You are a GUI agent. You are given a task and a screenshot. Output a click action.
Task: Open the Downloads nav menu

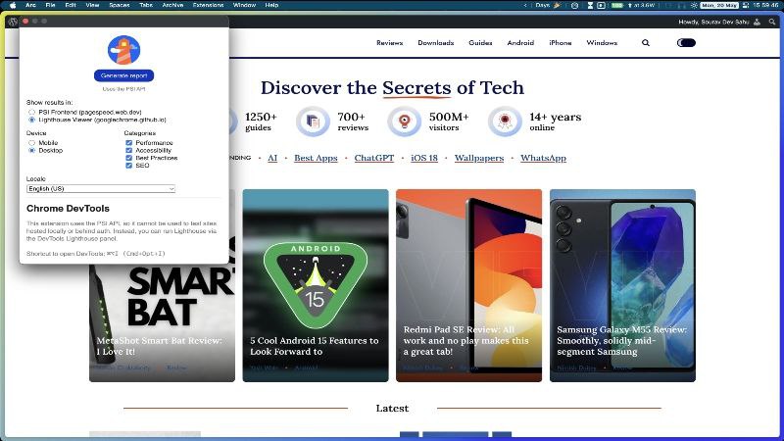click(435, 43)
